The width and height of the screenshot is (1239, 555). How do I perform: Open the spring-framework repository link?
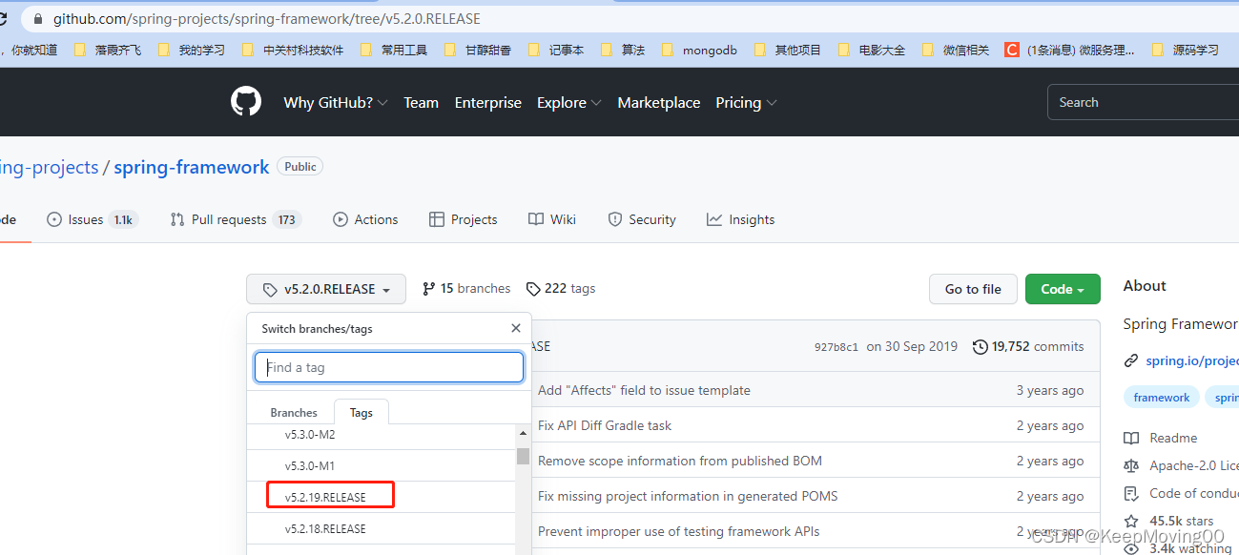pyautogui.click(x=192, y=167)
